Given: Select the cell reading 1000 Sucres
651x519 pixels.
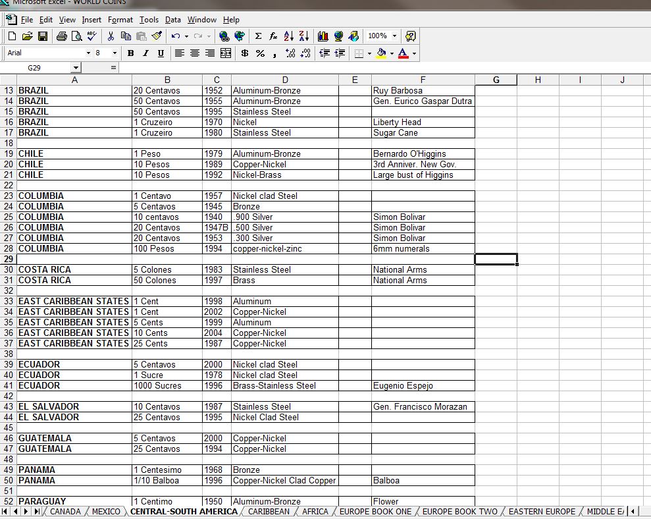Looking at the screenshot, I should pos(167,385).
